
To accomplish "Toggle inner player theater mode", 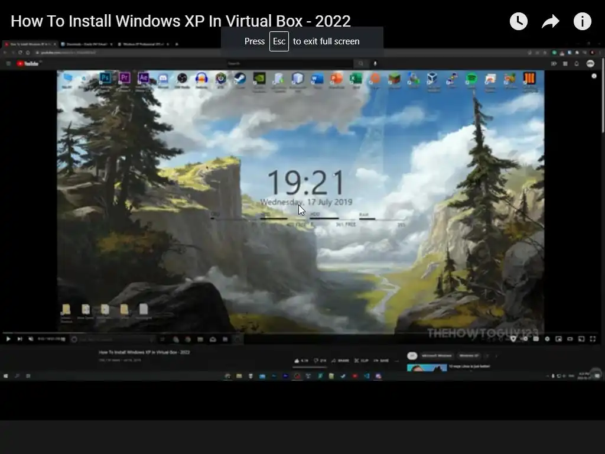I will pyautogui.click(x=570, y=339).
